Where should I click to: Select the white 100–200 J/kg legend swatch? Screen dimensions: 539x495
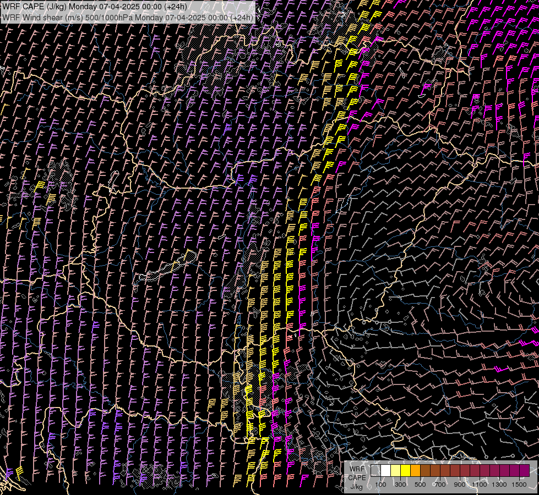point(386,470)
